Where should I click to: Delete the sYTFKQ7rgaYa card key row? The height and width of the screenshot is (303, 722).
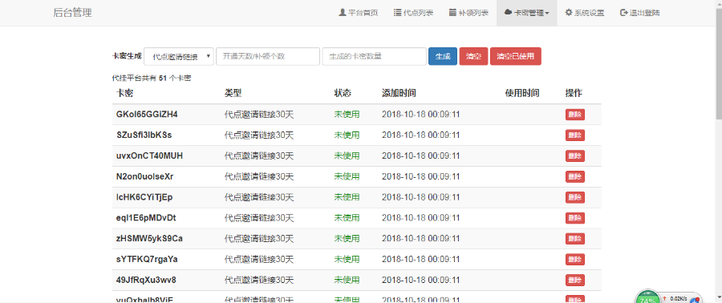[575, 260]
